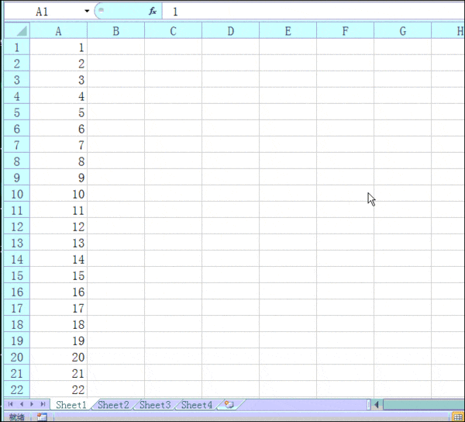Click cell A21 containing 21
This screenshot has height=422, width=465.
coord(58,373)
